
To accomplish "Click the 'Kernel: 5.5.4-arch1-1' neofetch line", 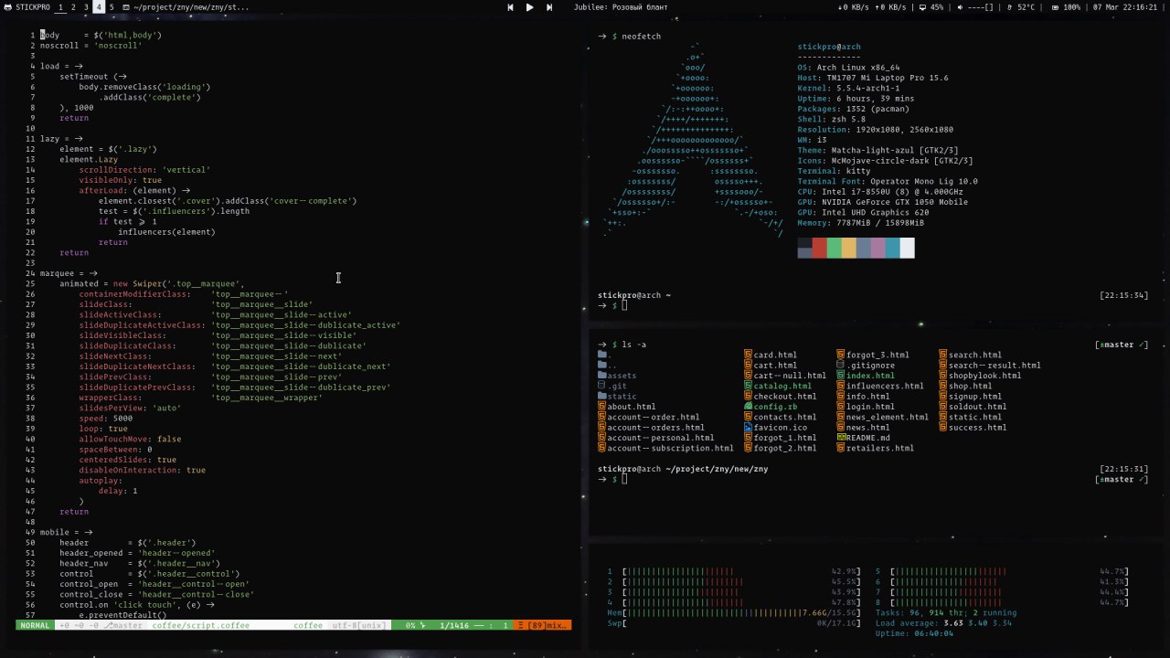I will (848, 88).
